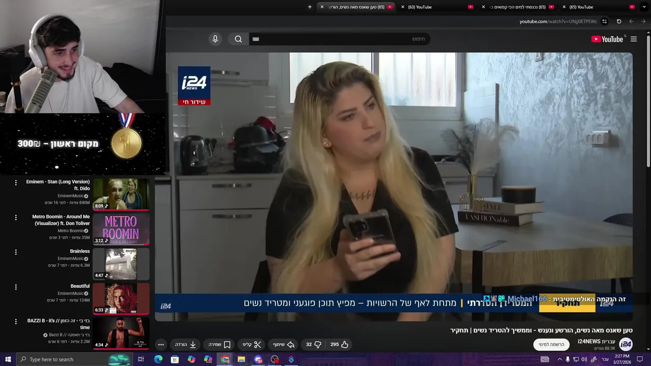Close the active video tab
The height and width of the screenshot is (366, 651).
[x=322, y=7]
